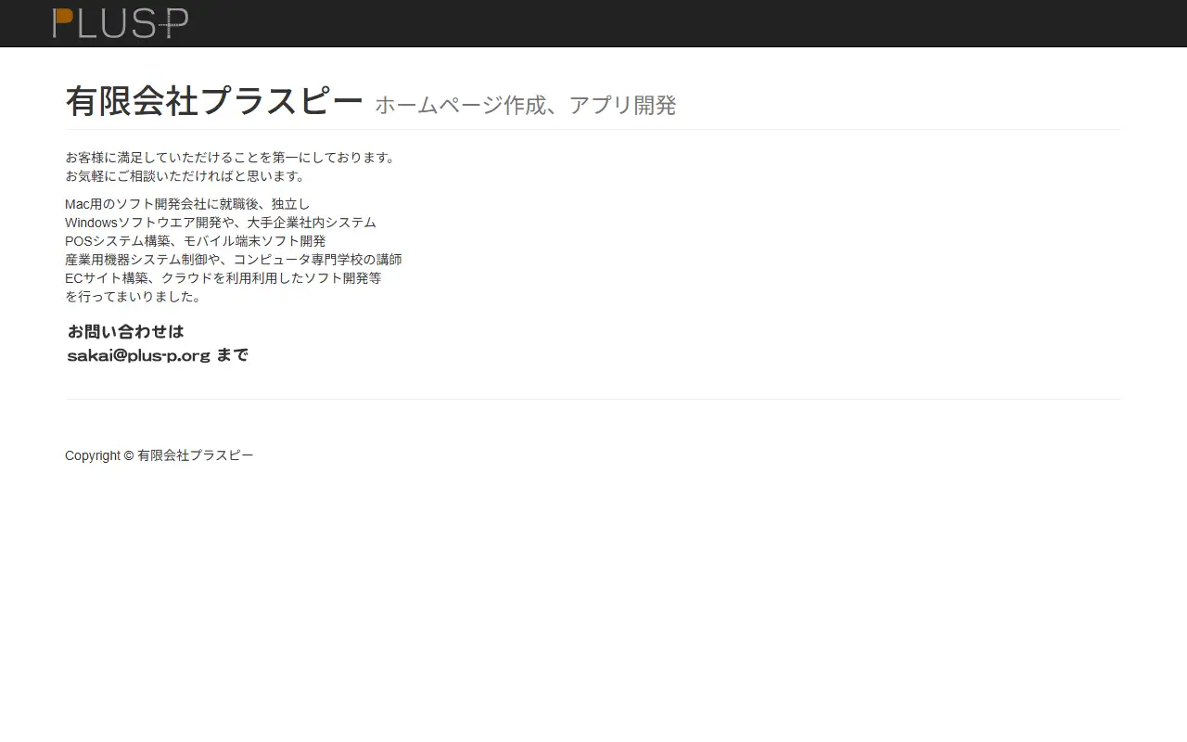1187x742 pixels.
Task: Click the line ECサイト構築、クラウドを利用利用したソフト開発等
Action: [x=223, y=278]
